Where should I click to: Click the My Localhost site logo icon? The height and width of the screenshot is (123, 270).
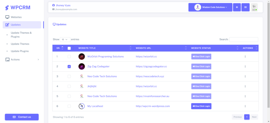click(82, 106)
